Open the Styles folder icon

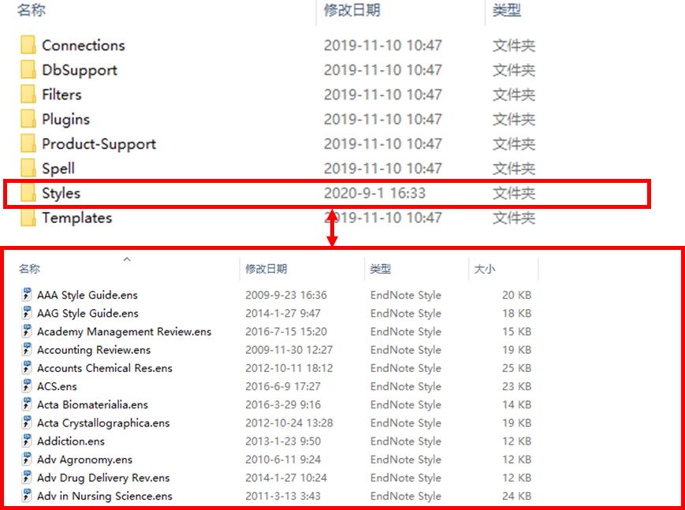pyautogui.click(x=28, y=193)
